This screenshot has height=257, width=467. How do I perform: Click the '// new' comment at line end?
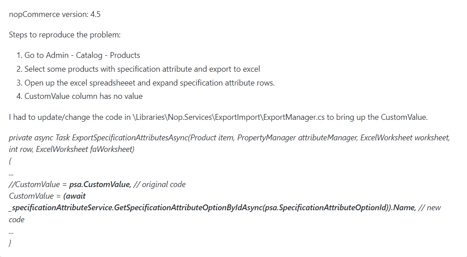point(430,208)
